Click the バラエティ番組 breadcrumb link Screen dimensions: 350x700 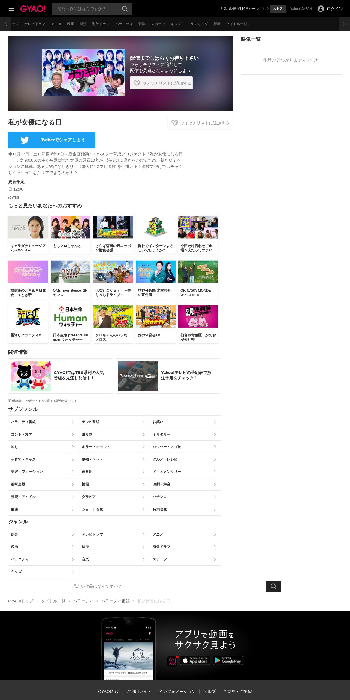coord(115,601)
